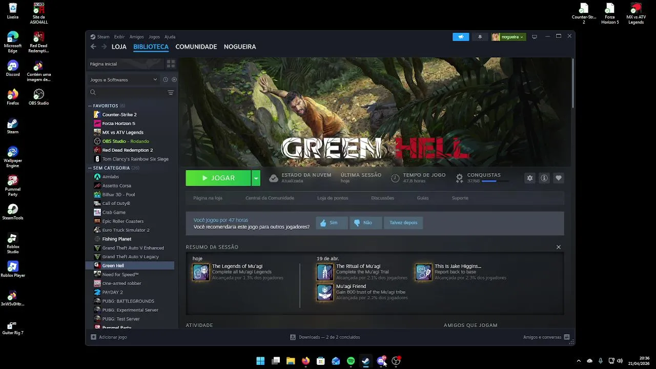Add Green Hell to favorites heart
Viewport: 656px width, 369px height.
tap(559, 178)
